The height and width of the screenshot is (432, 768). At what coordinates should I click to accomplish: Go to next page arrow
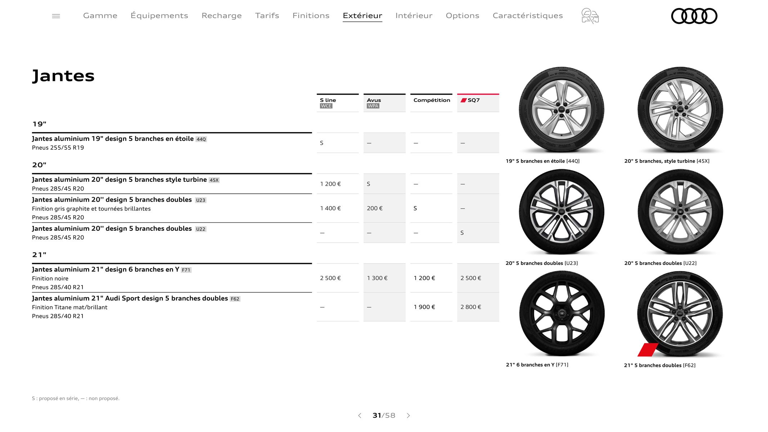(x=408, y=415)
